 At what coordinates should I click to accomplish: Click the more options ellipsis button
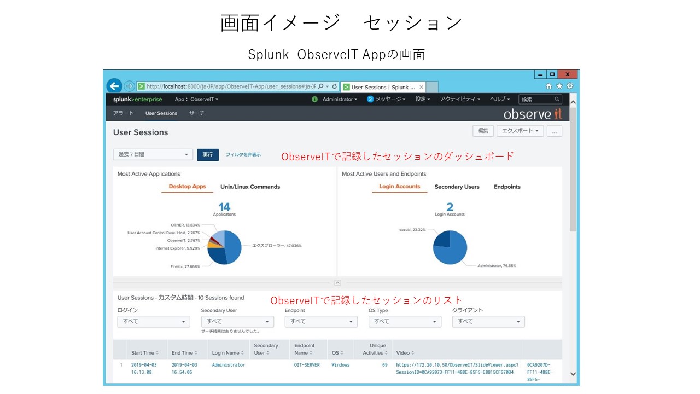point(555,131)
